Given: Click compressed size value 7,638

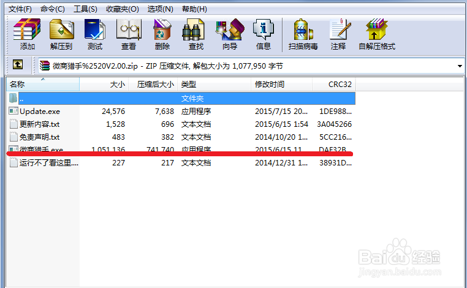Looking at the screenshot, I should pos(164,112).
